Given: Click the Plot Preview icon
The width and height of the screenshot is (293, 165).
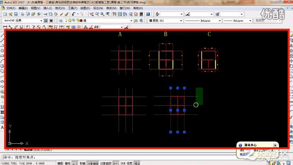Looking at the screenshot, I should (28, 14).
